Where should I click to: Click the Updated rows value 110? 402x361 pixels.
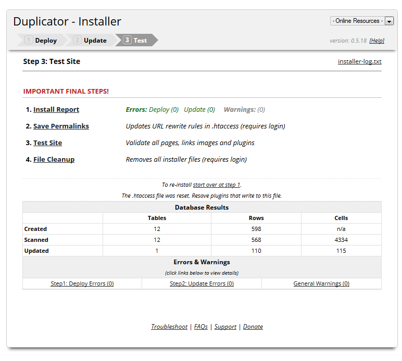pos(256,251)
